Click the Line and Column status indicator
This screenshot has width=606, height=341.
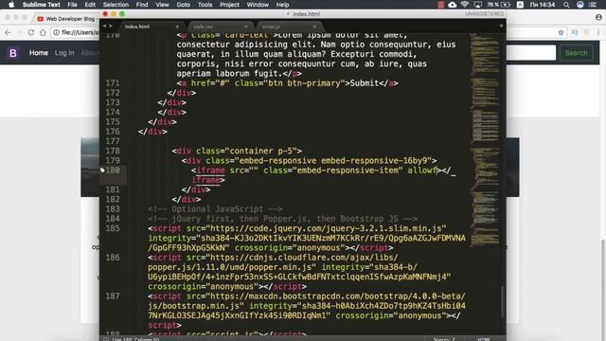click(135, 339)
